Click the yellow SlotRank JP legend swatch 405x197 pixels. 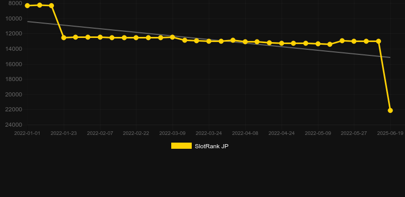coord(181,146)
